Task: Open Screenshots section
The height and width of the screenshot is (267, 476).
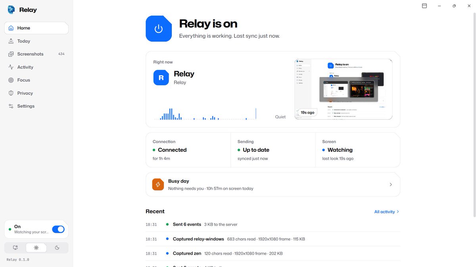Action: (x=36, y=54)
